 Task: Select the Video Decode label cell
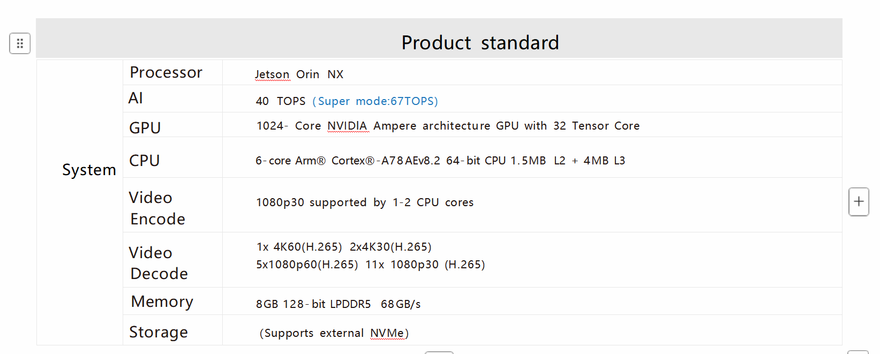point(172,260)
